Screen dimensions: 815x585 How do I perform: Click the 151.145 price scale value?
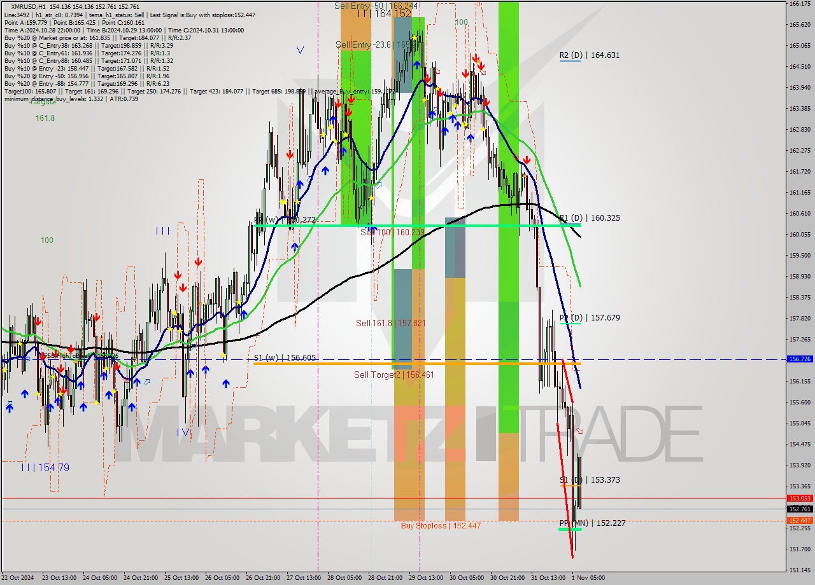pos(800,570)
